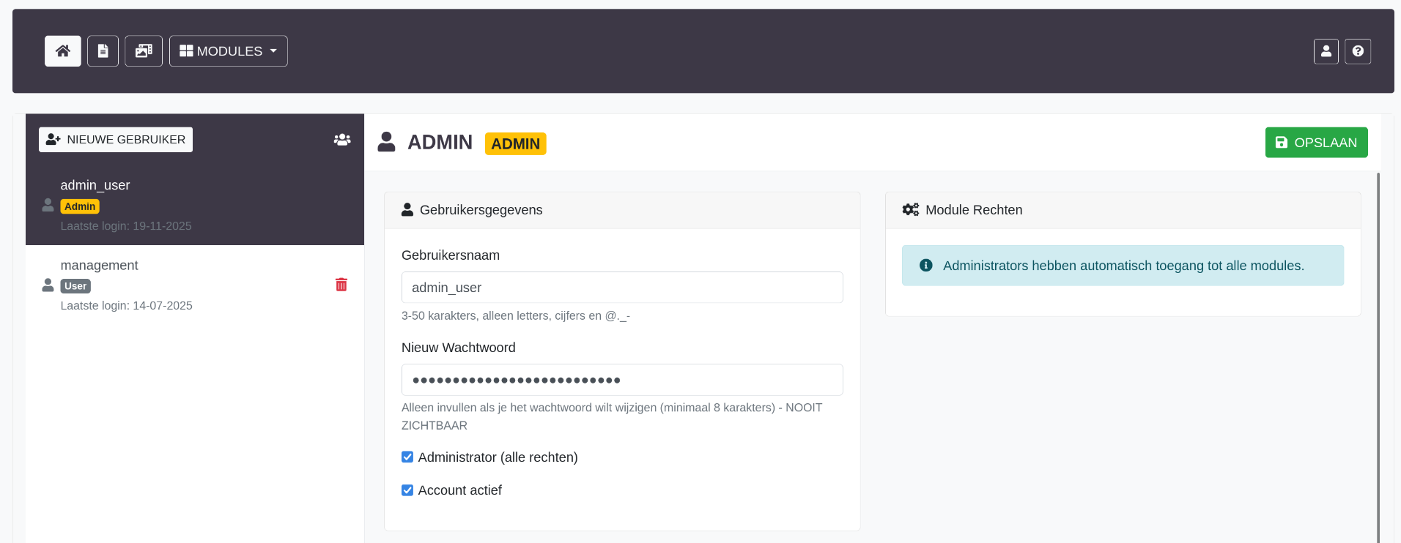Screen dimensions: 1401x543
Task: Open the user account icon
Action: (x=1326, y=51)
